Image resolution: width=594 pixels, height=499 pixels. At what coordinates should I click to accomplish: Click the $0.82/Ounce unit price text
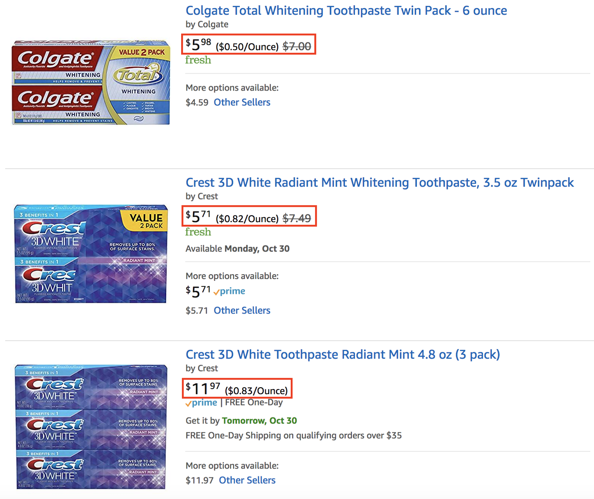[x=247, y=219]
